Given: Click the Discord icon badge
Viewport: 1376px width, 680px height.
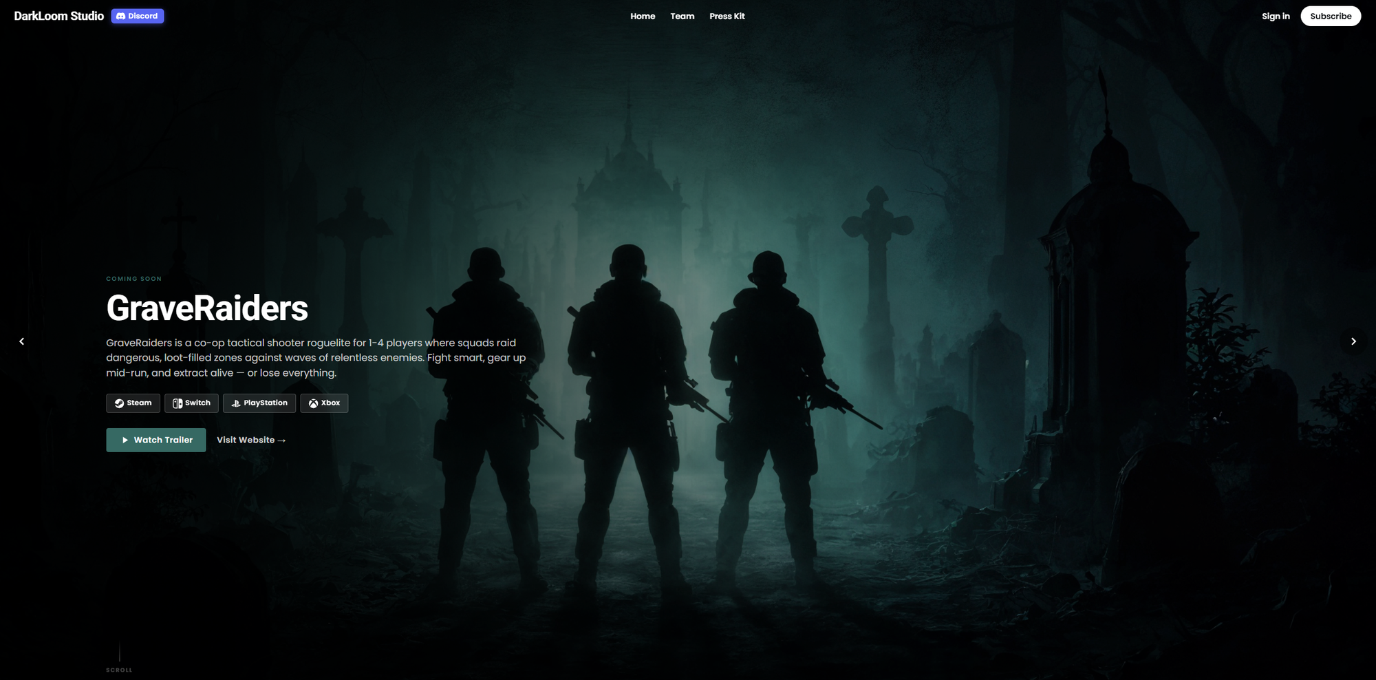Looking at the screenshot, I should 122,16.
